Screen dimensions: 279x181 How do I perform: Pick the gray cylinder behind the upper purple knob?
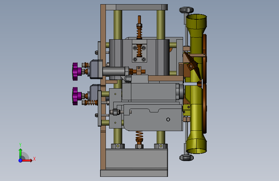click(x=114, y=71)
